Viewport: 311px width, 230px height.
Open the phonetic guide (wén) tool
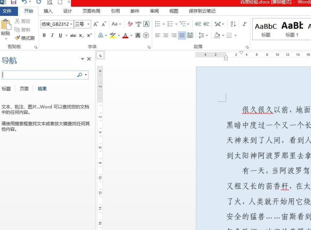tap(138, 24)
